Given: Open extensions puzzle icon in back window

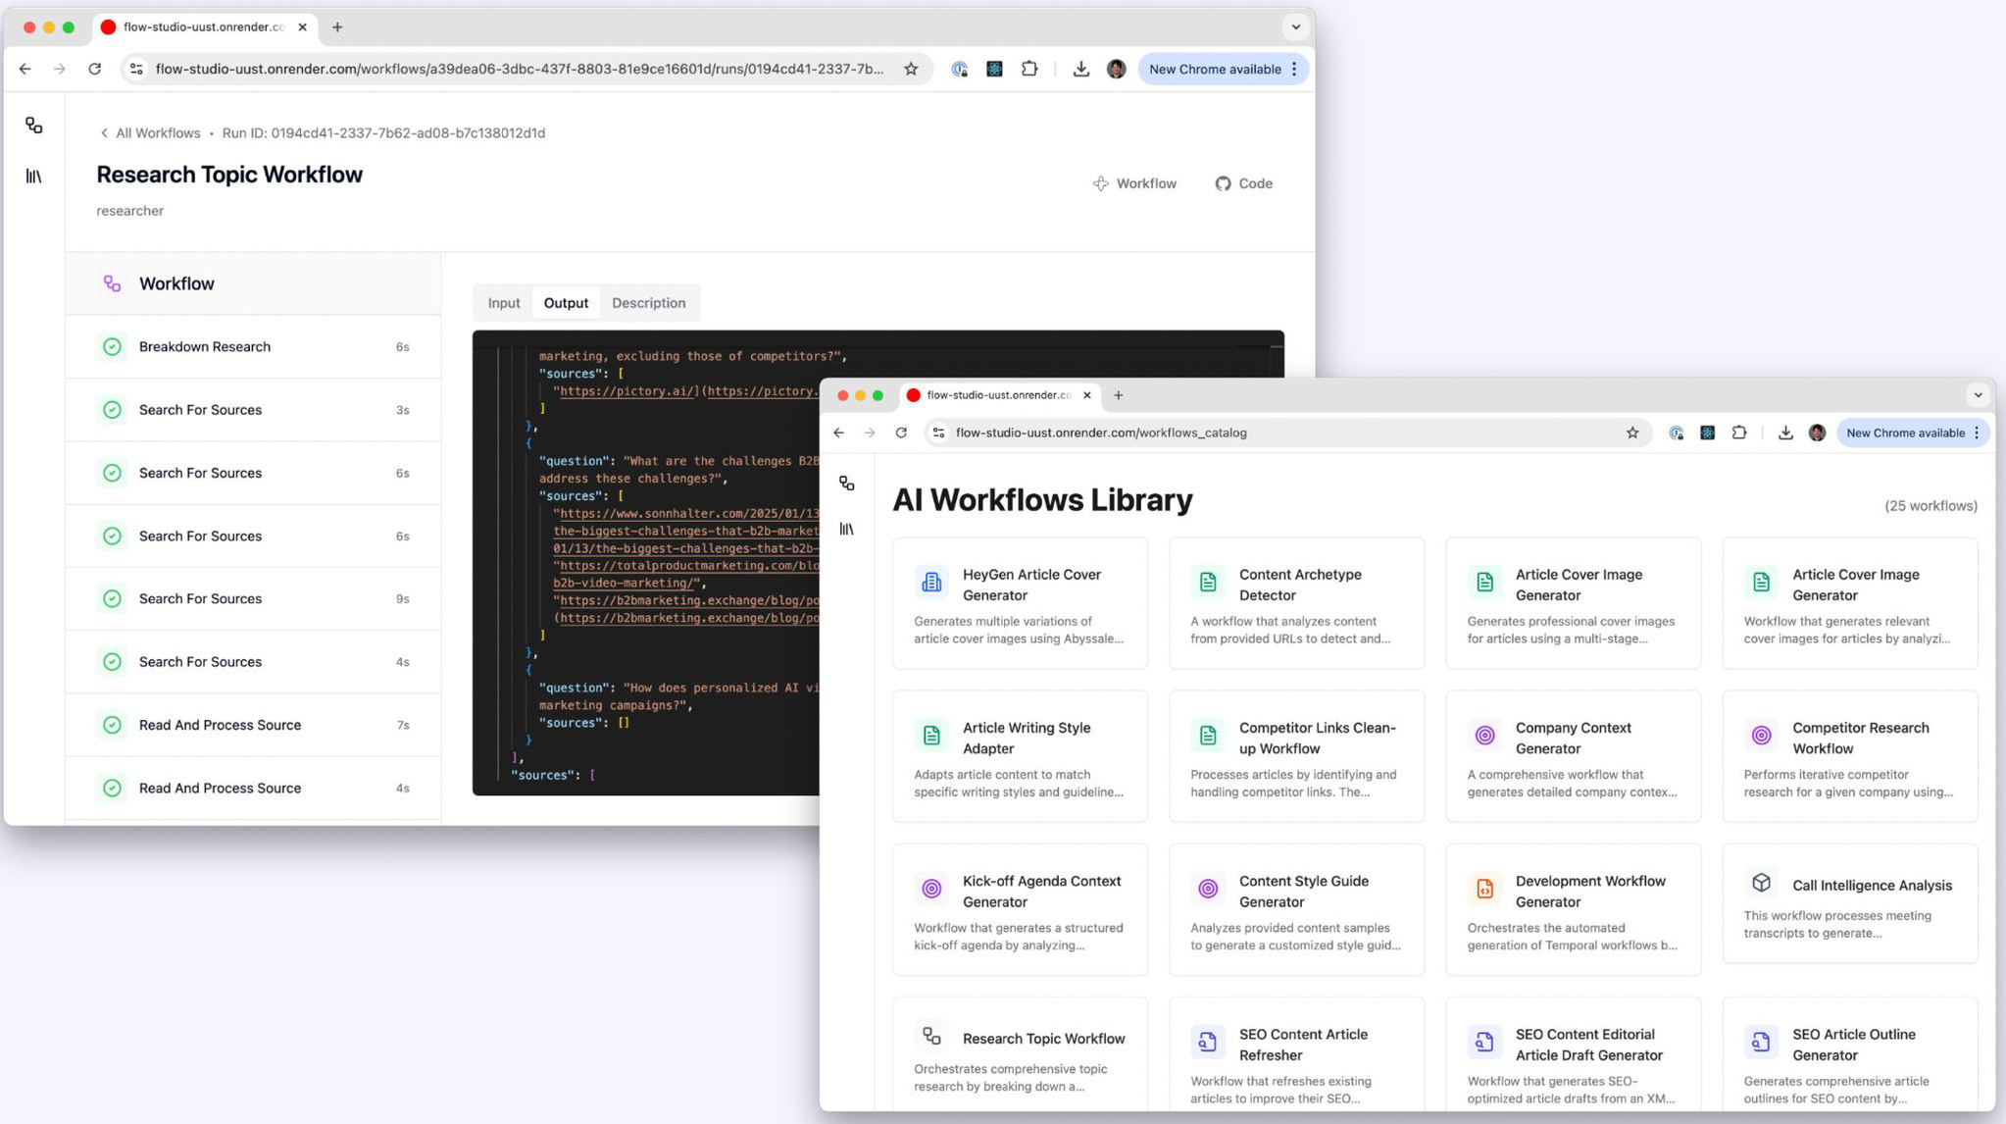Looking at the screenshot, I should point(1029,69).
